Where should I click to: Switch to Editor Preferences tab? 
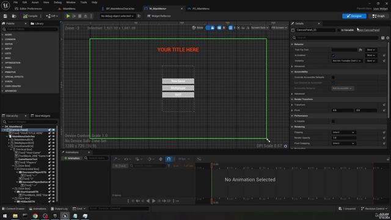(x=28, y=9)
